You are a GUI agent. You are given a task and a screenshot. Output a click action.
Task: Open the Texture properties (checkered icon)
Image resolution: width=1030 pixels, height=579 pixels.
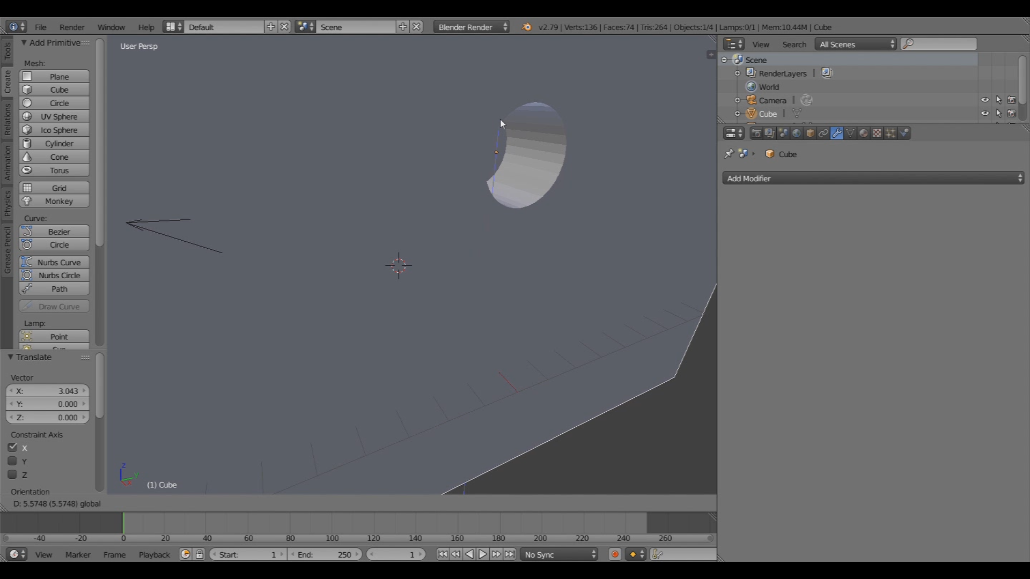point(877,133)
